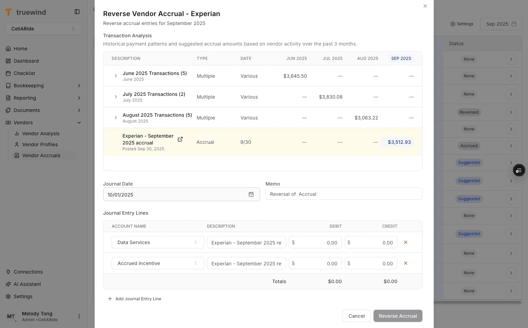Viewport: 528px width, 328px height.
Task: Click the floating checklist widget icon
Action: pos(519,171)
